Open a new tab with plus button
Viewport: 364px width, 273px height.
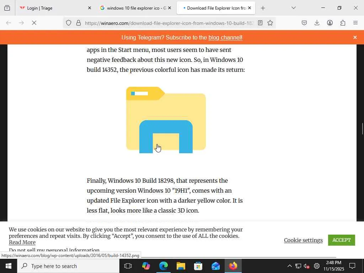point(263,8)
